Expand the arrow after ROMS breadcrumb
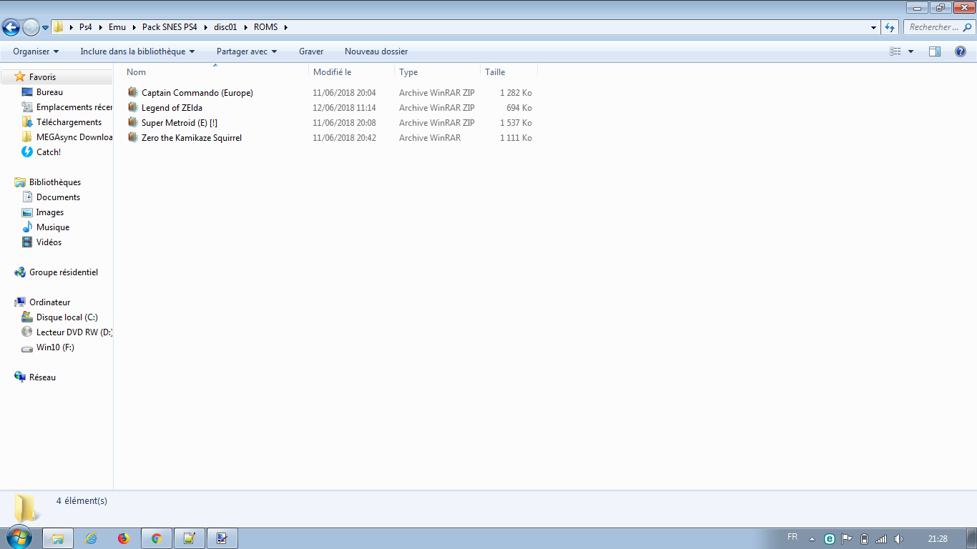The width and height of the screenshot is (977, 549). point(286,27)
